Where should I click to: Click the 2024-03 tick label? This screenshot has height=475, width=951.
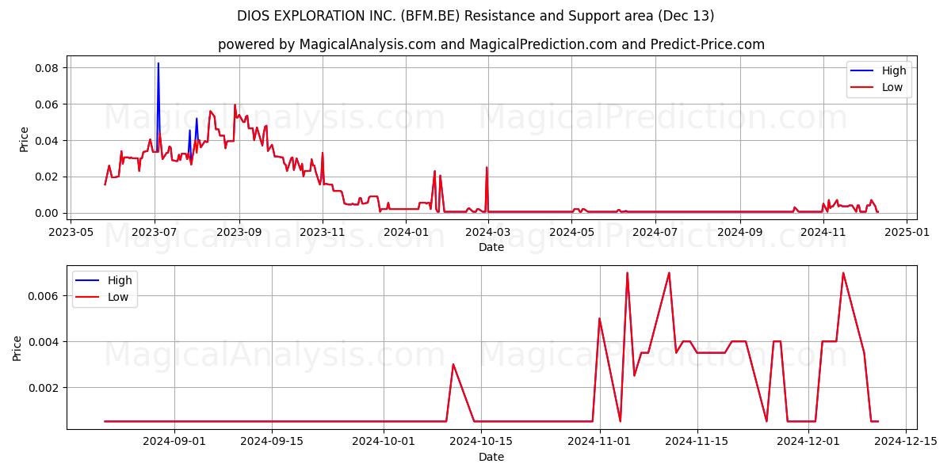(488, 232)
